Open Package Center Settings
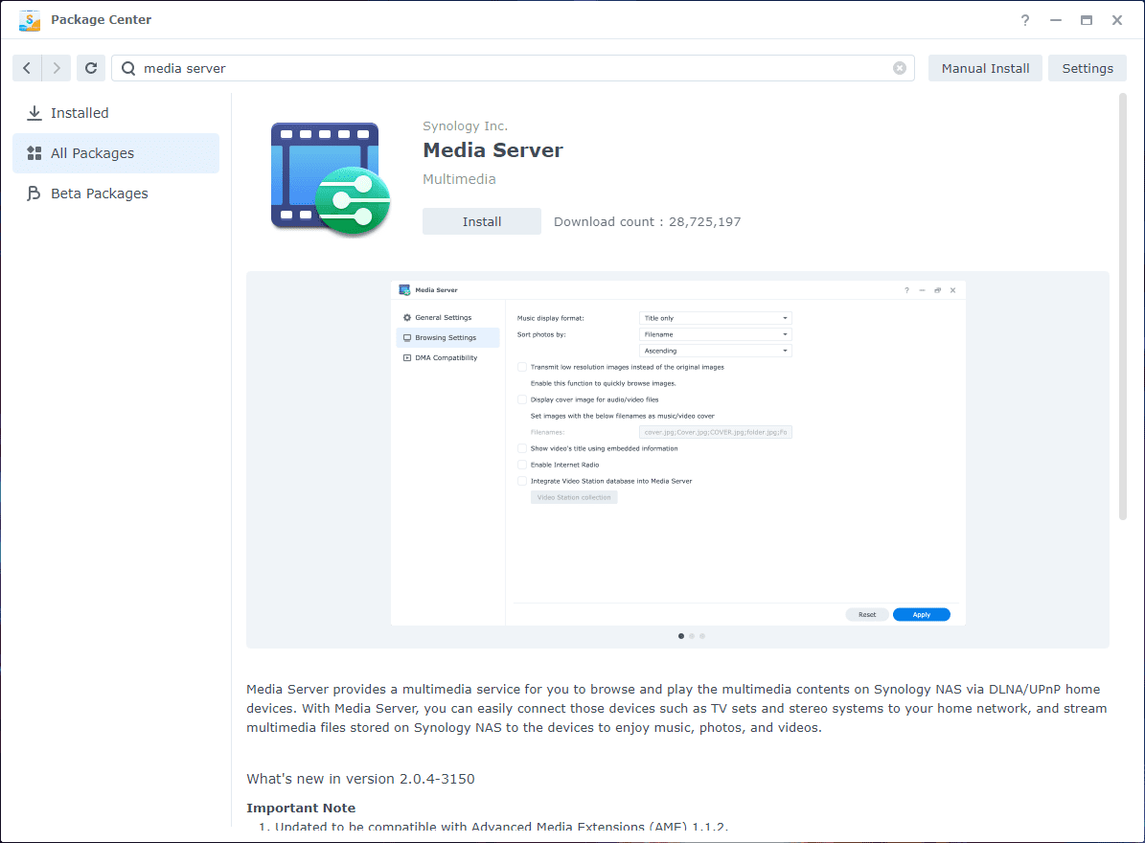 point(1088,68)
